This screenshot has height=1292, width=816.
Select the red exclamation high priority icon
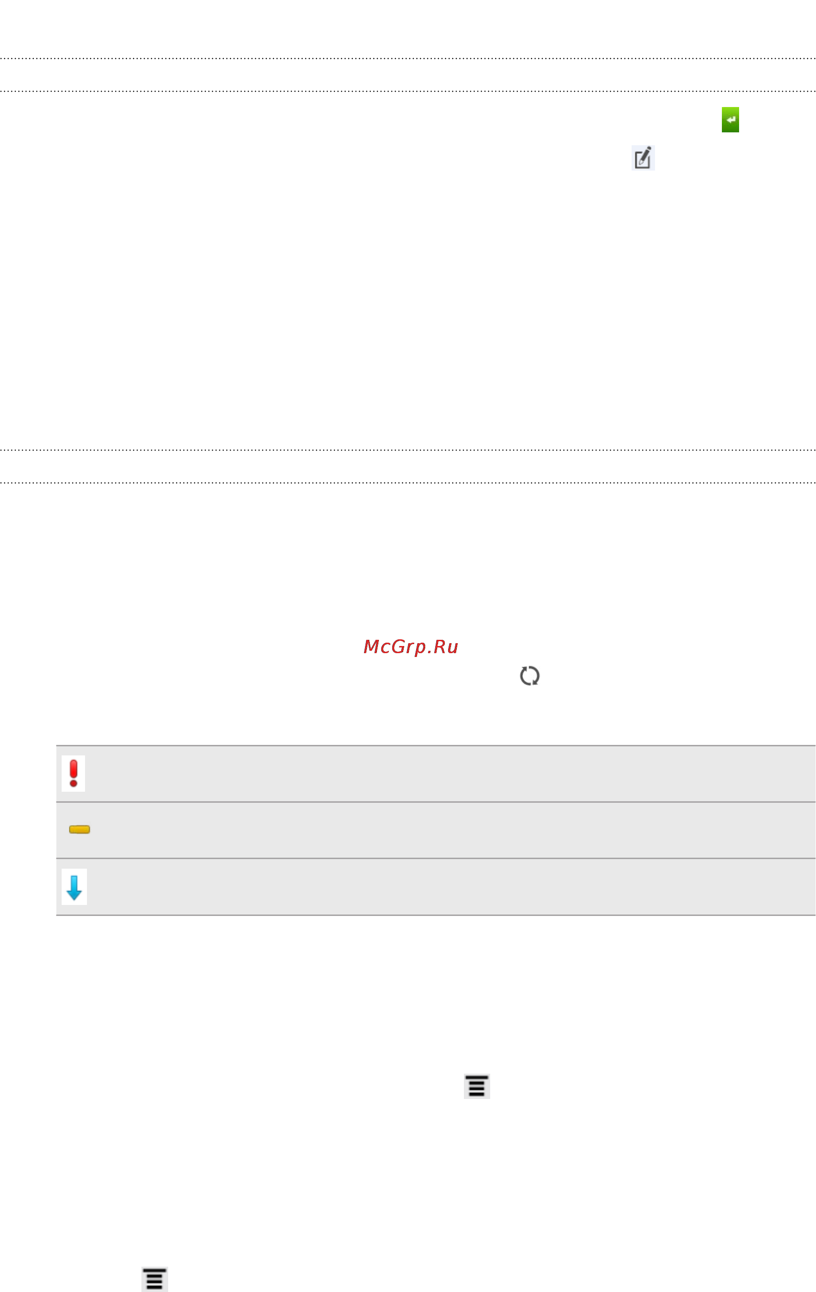coord(74,773)
